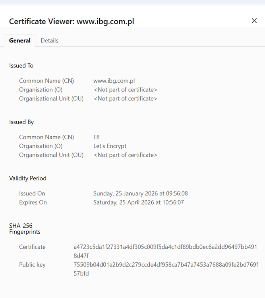Click the Let's Encrypt organisation value

coord(110,146)
